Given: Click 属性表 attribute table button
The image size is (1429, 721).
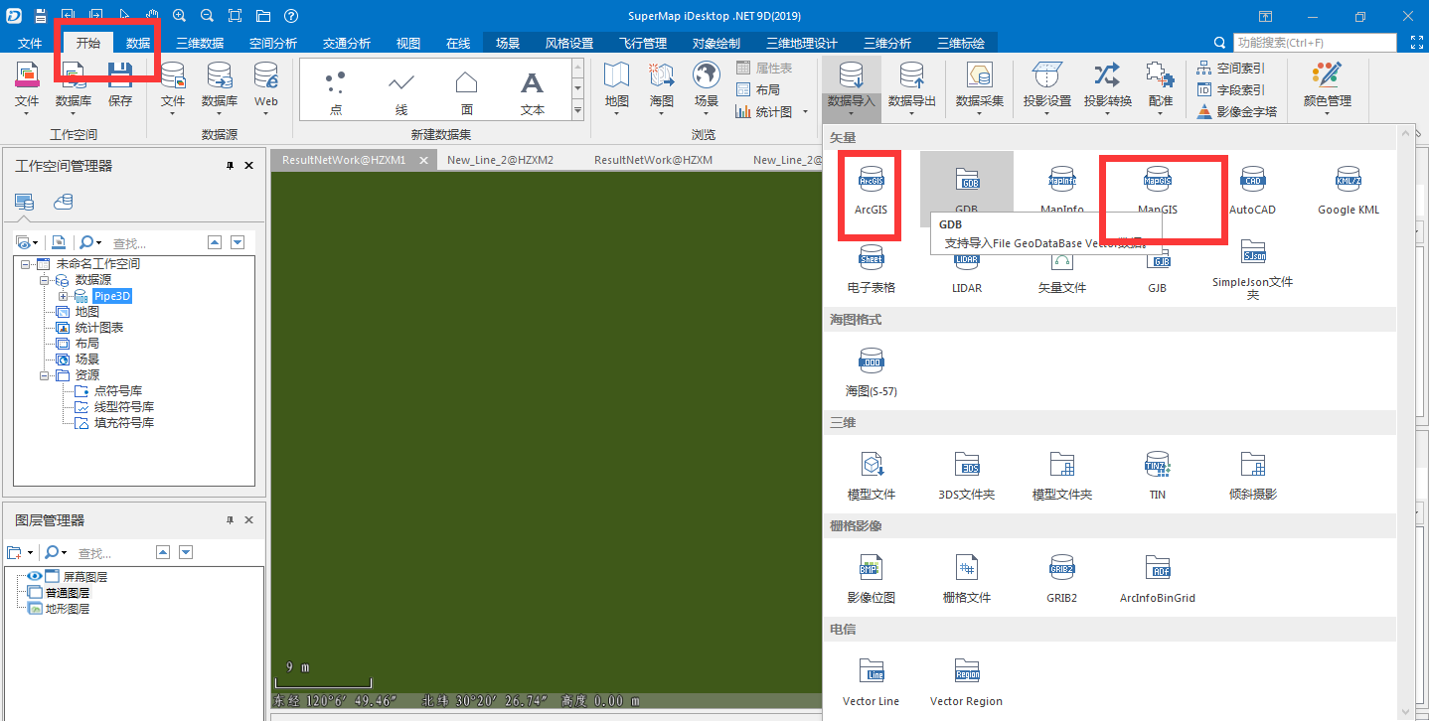Looking at the screenshot, I should click(x=764, y=68).
